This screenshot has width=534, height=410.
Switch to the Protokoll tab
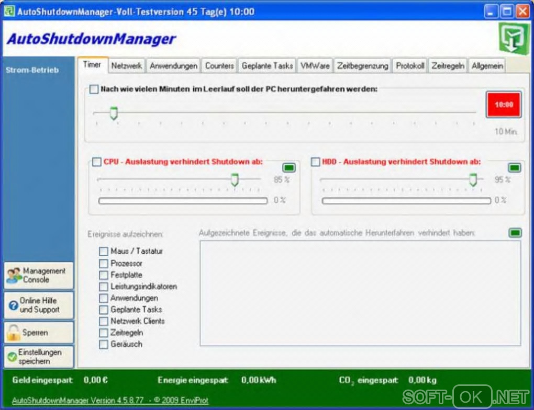click(x=410, y=66)
